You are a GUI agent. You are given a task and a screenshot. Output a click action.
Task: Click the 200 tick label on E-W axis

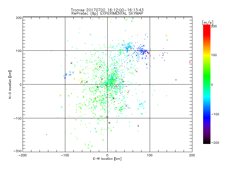tap(192, 155)
